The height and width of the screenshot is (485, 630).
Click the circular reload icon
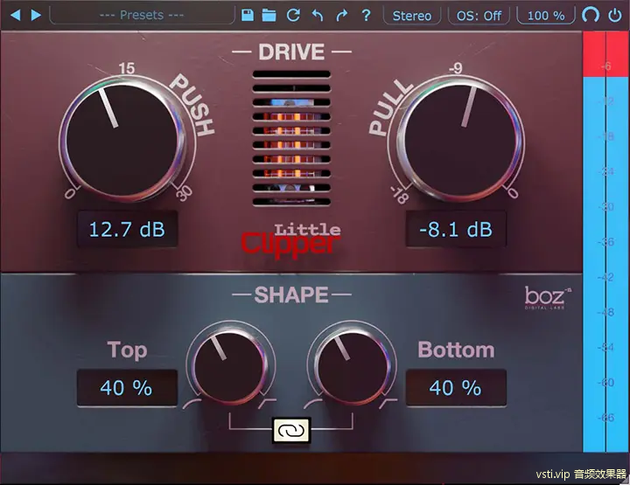(x=293, y=15)
